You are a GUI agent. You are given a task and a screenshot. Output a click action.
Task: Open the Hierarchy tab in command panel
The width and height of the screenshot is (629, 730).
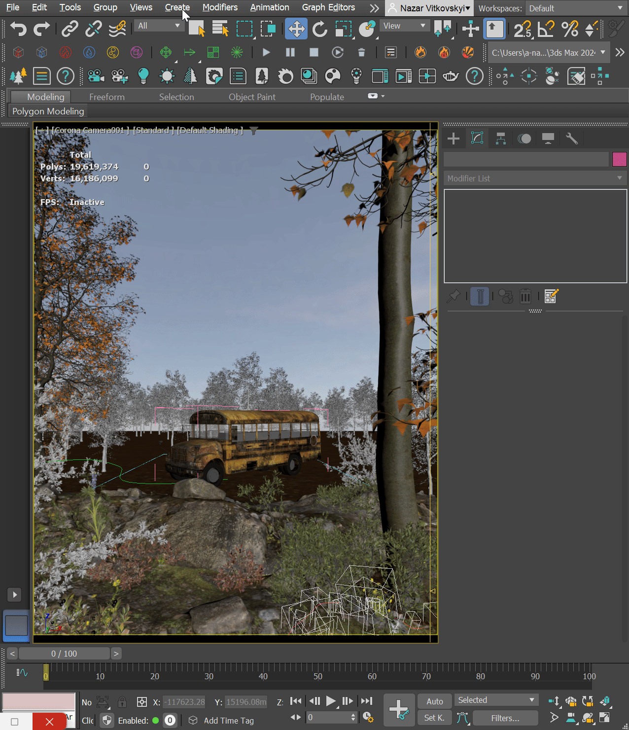tap(501, 139)
